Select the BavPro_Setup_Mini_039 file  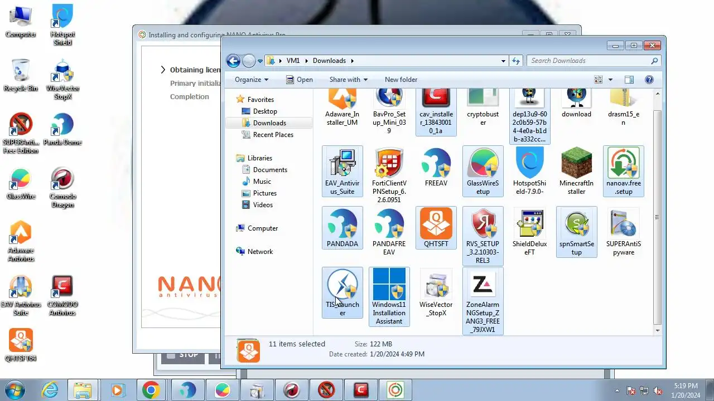pos(389,111)
